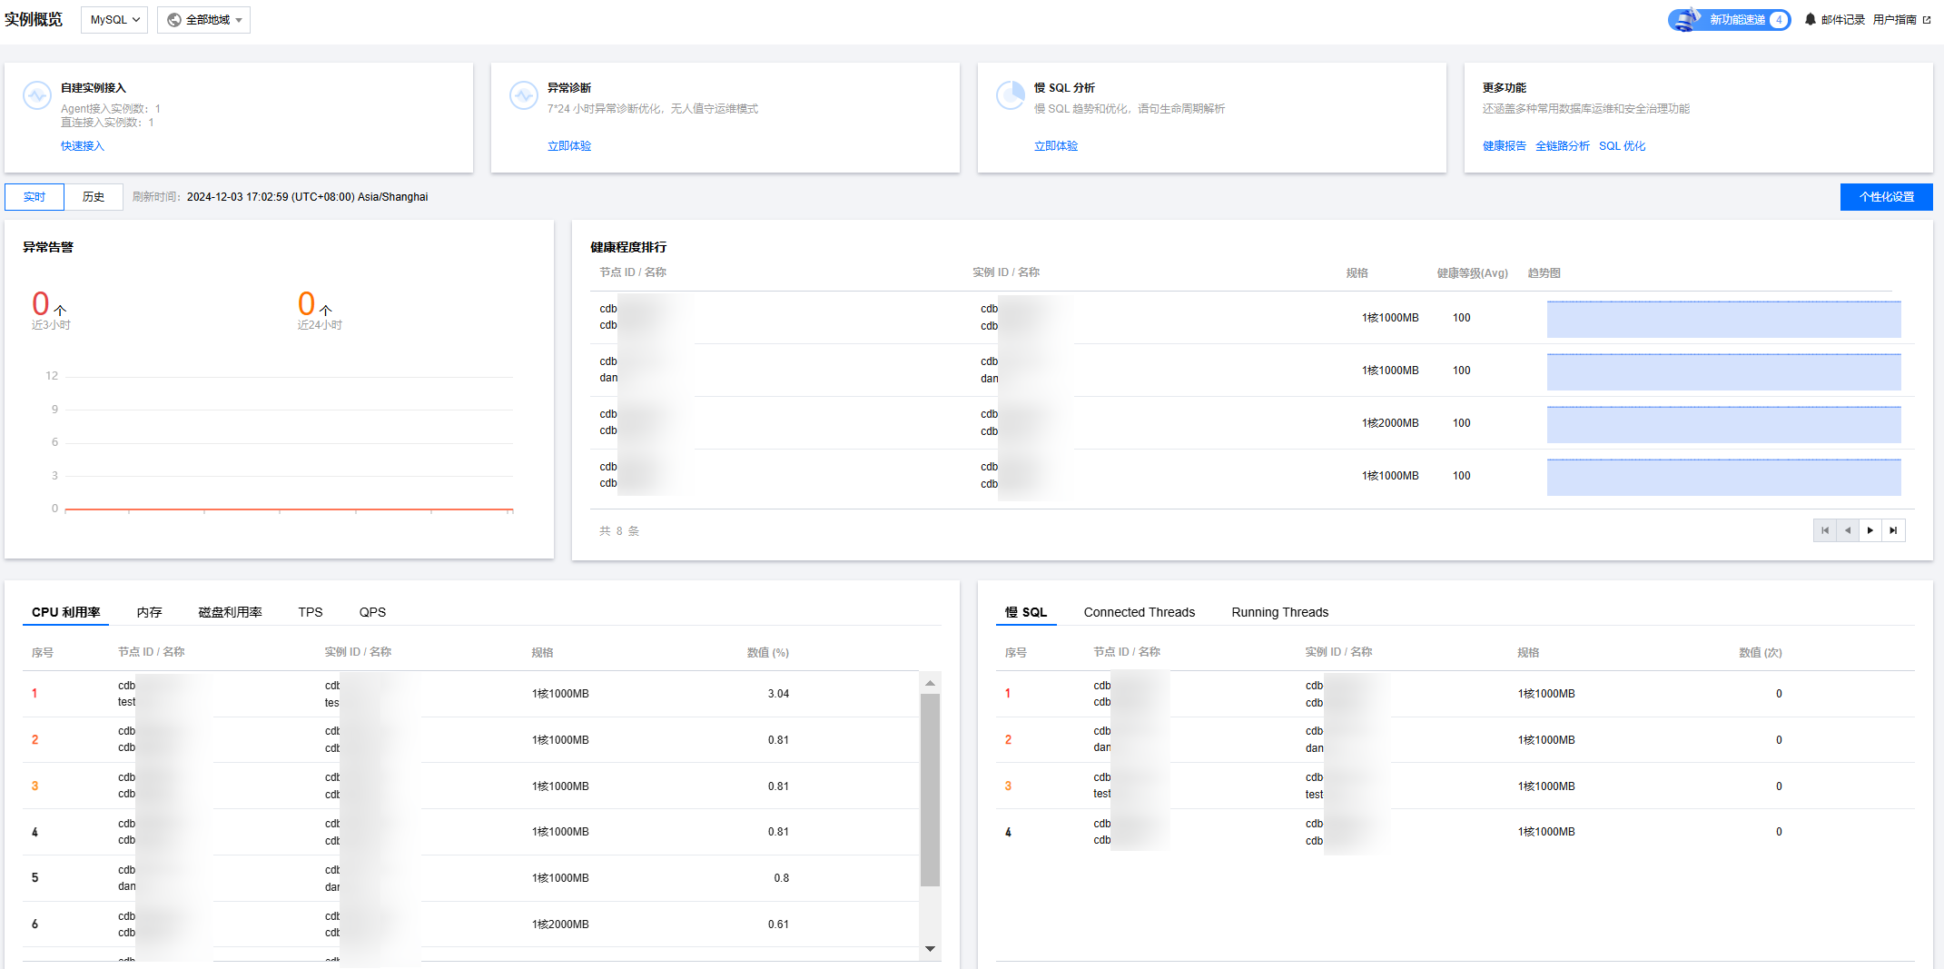Open the MySQL database type dropdown

pos(114,20)
